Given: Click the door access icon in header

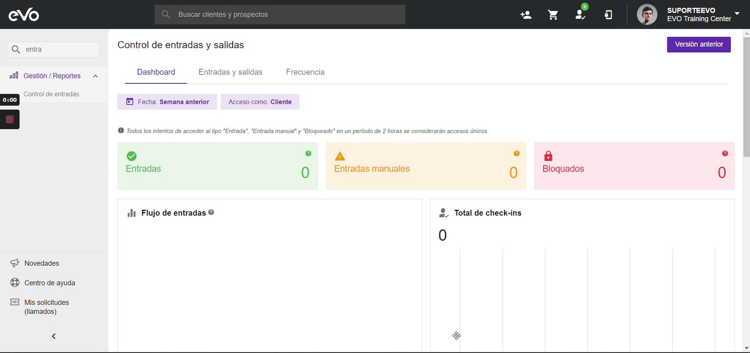Looking at the screenshot, I should tap(608, 15).
